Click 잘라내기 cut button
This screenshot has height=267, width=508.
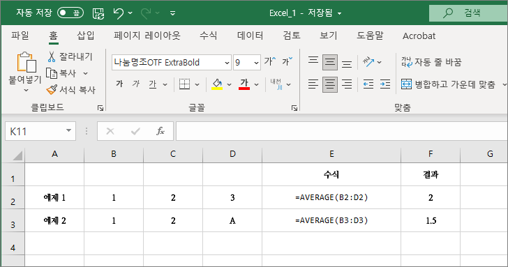pyautogui.click(x=70, y=56)
